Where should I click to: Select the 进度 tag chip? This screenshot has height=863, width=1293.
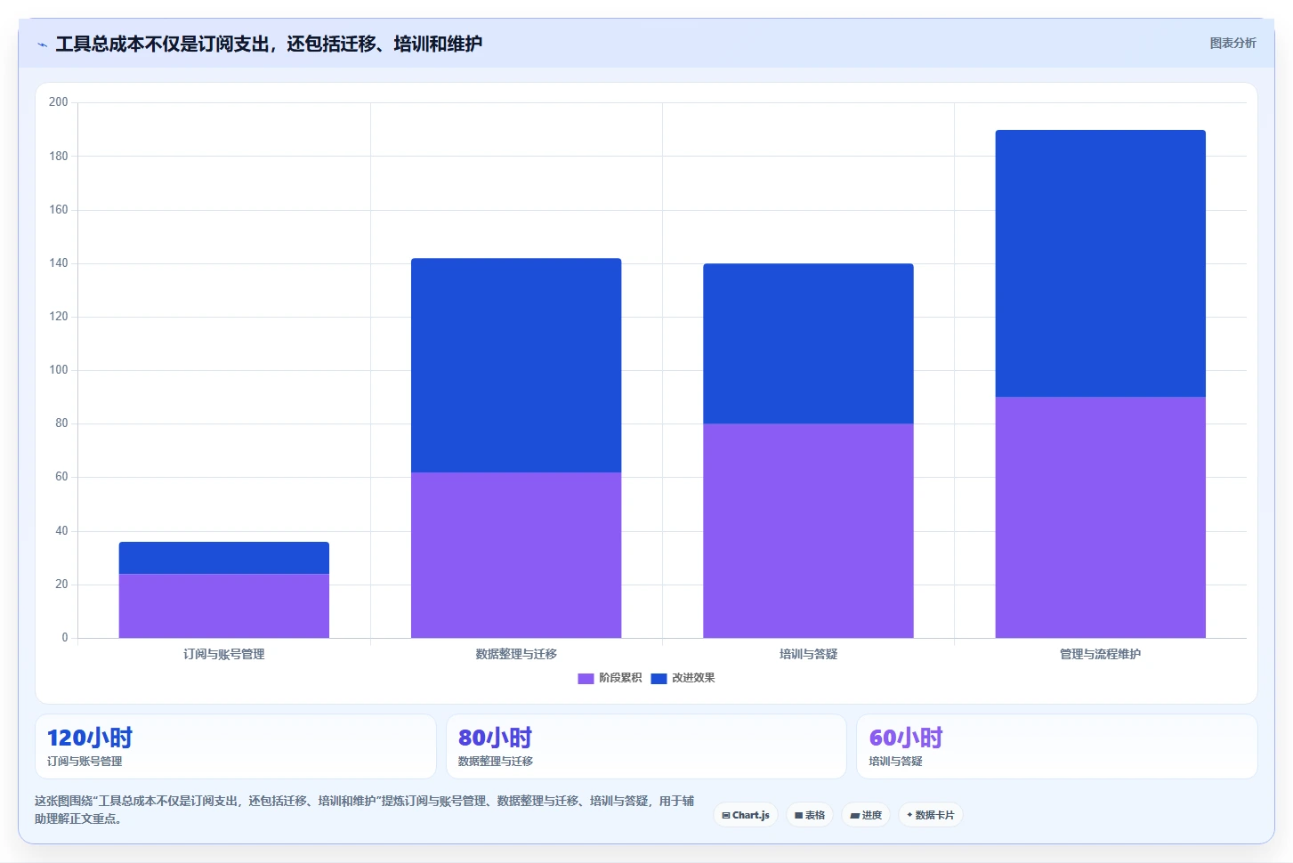click(866, 815)
